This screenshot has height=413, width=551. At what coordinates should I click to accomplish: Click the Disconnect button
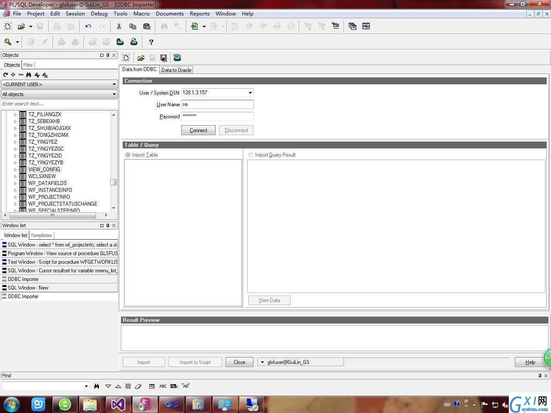236,130
